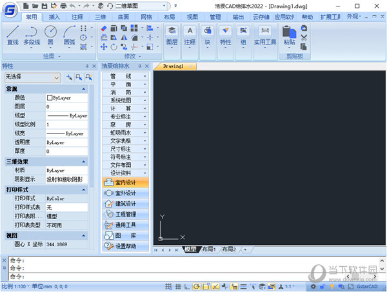Open the 块 block tool
Viewport: 387px width, 292px height.
(207, 37)
